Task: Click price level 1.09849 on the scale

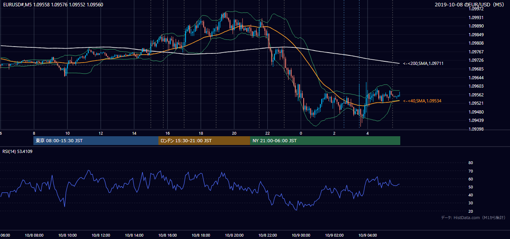Action: click(x=476, y=35)
